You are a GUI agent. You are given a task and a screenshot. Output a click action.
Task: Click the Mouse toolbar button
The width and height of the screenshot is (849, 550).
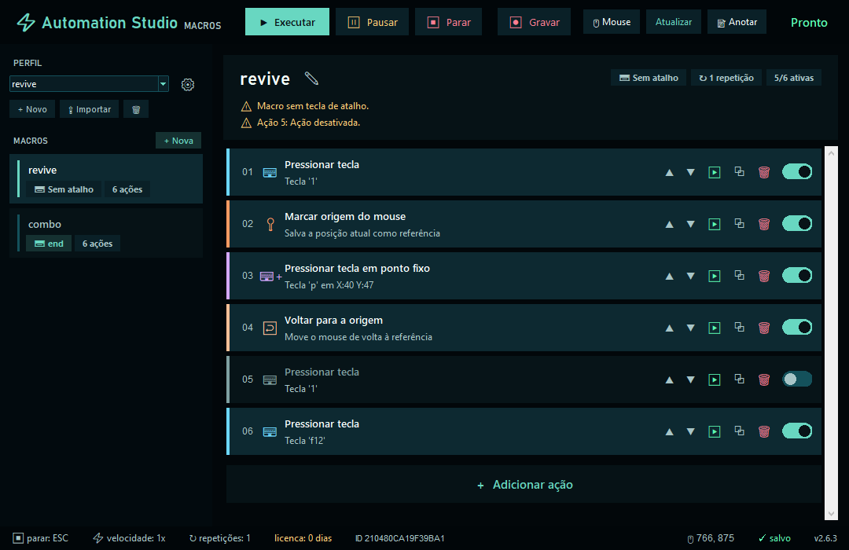612,22
